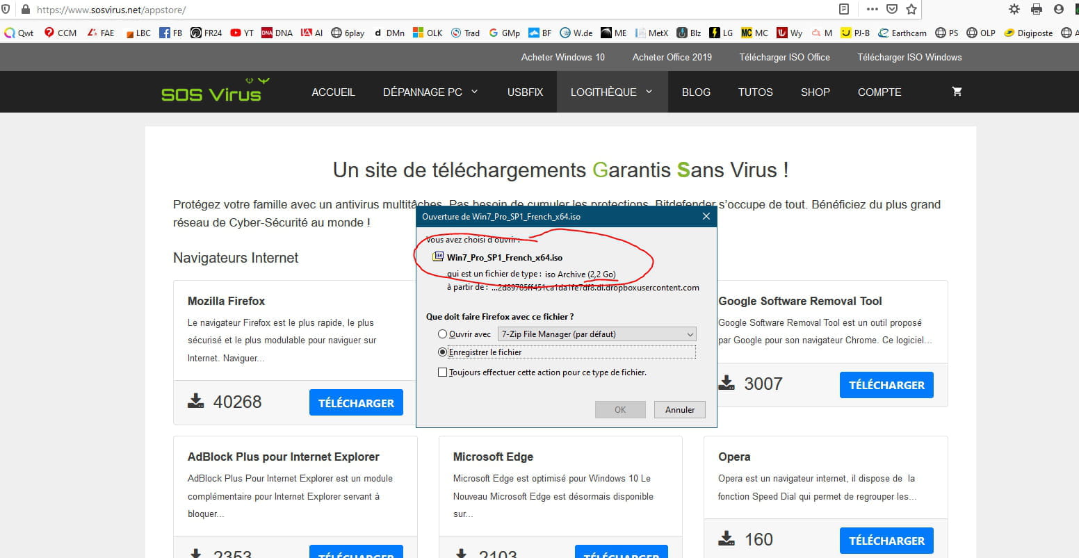Click Télécharger ISO Office link
This screenshot has height=558, width=1079.
[x=784, y=57]
